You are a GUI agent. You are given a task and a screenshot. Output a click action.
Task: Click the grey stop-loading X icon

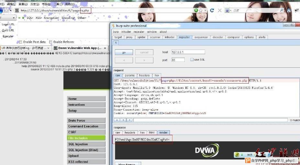pyautogui.click(x=220, y=10)
